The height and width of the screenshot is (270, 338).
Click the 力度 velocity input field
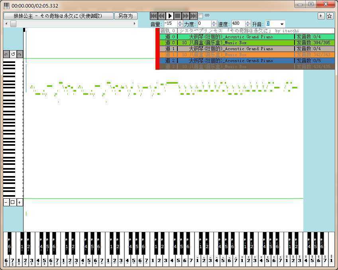click(204, 23)
